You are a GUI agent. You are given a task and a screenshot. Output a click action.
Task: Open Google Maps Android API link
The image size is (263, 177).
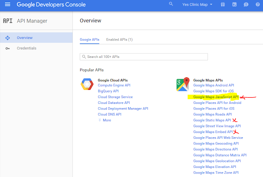pyautogui.click(x=214, y=85)
